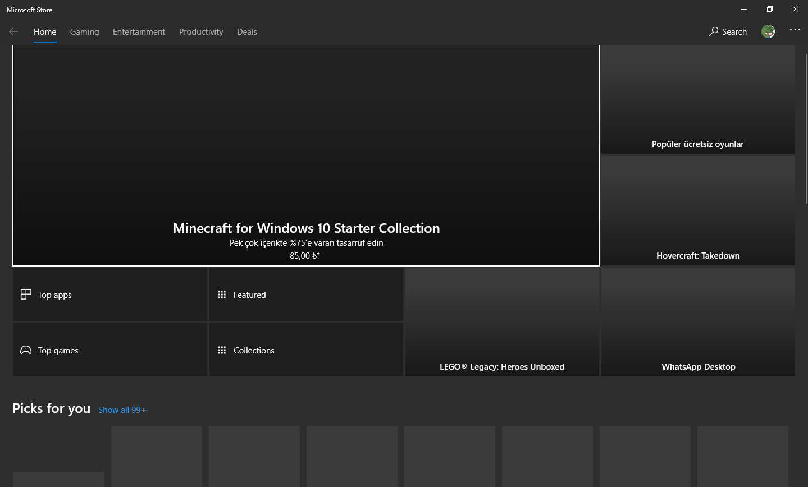
Task: Click Pek çok içerikte %75'e varan subtitle
Action: tap(306, 243)
